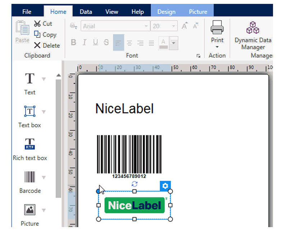This screenshot has width=284, height=231.
Task: Open Dynamic Data Manager
Action: (253, 35)
